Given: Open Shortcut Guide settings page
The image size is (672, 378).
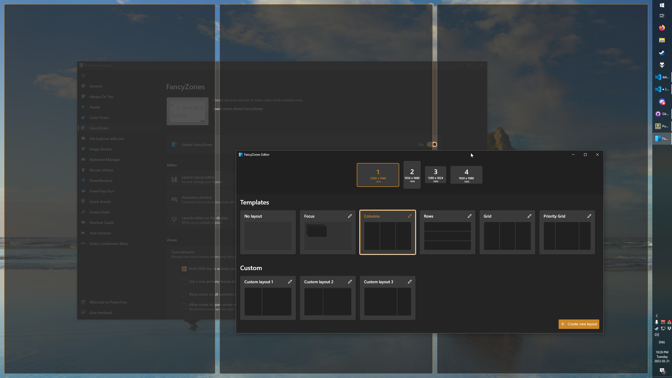Looking at the screenshot, I should coord(119,223).
